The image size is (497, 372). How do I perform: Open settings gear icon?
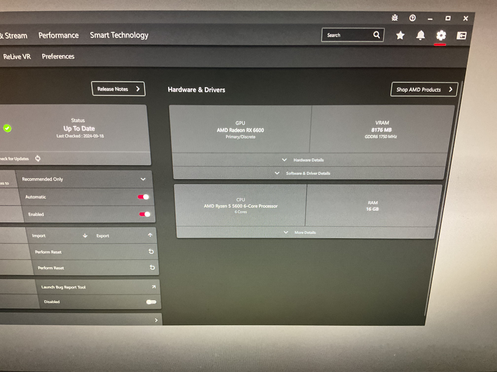click(441, 35)
